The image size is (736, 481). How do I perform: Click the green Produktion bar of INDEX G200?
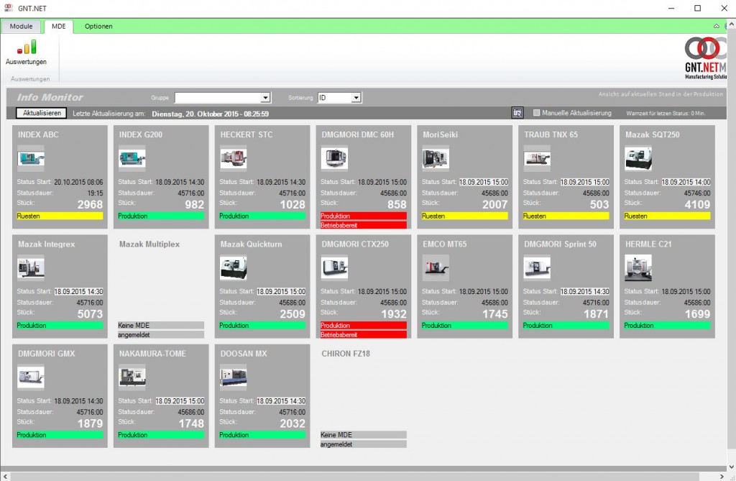coord(161,216)
